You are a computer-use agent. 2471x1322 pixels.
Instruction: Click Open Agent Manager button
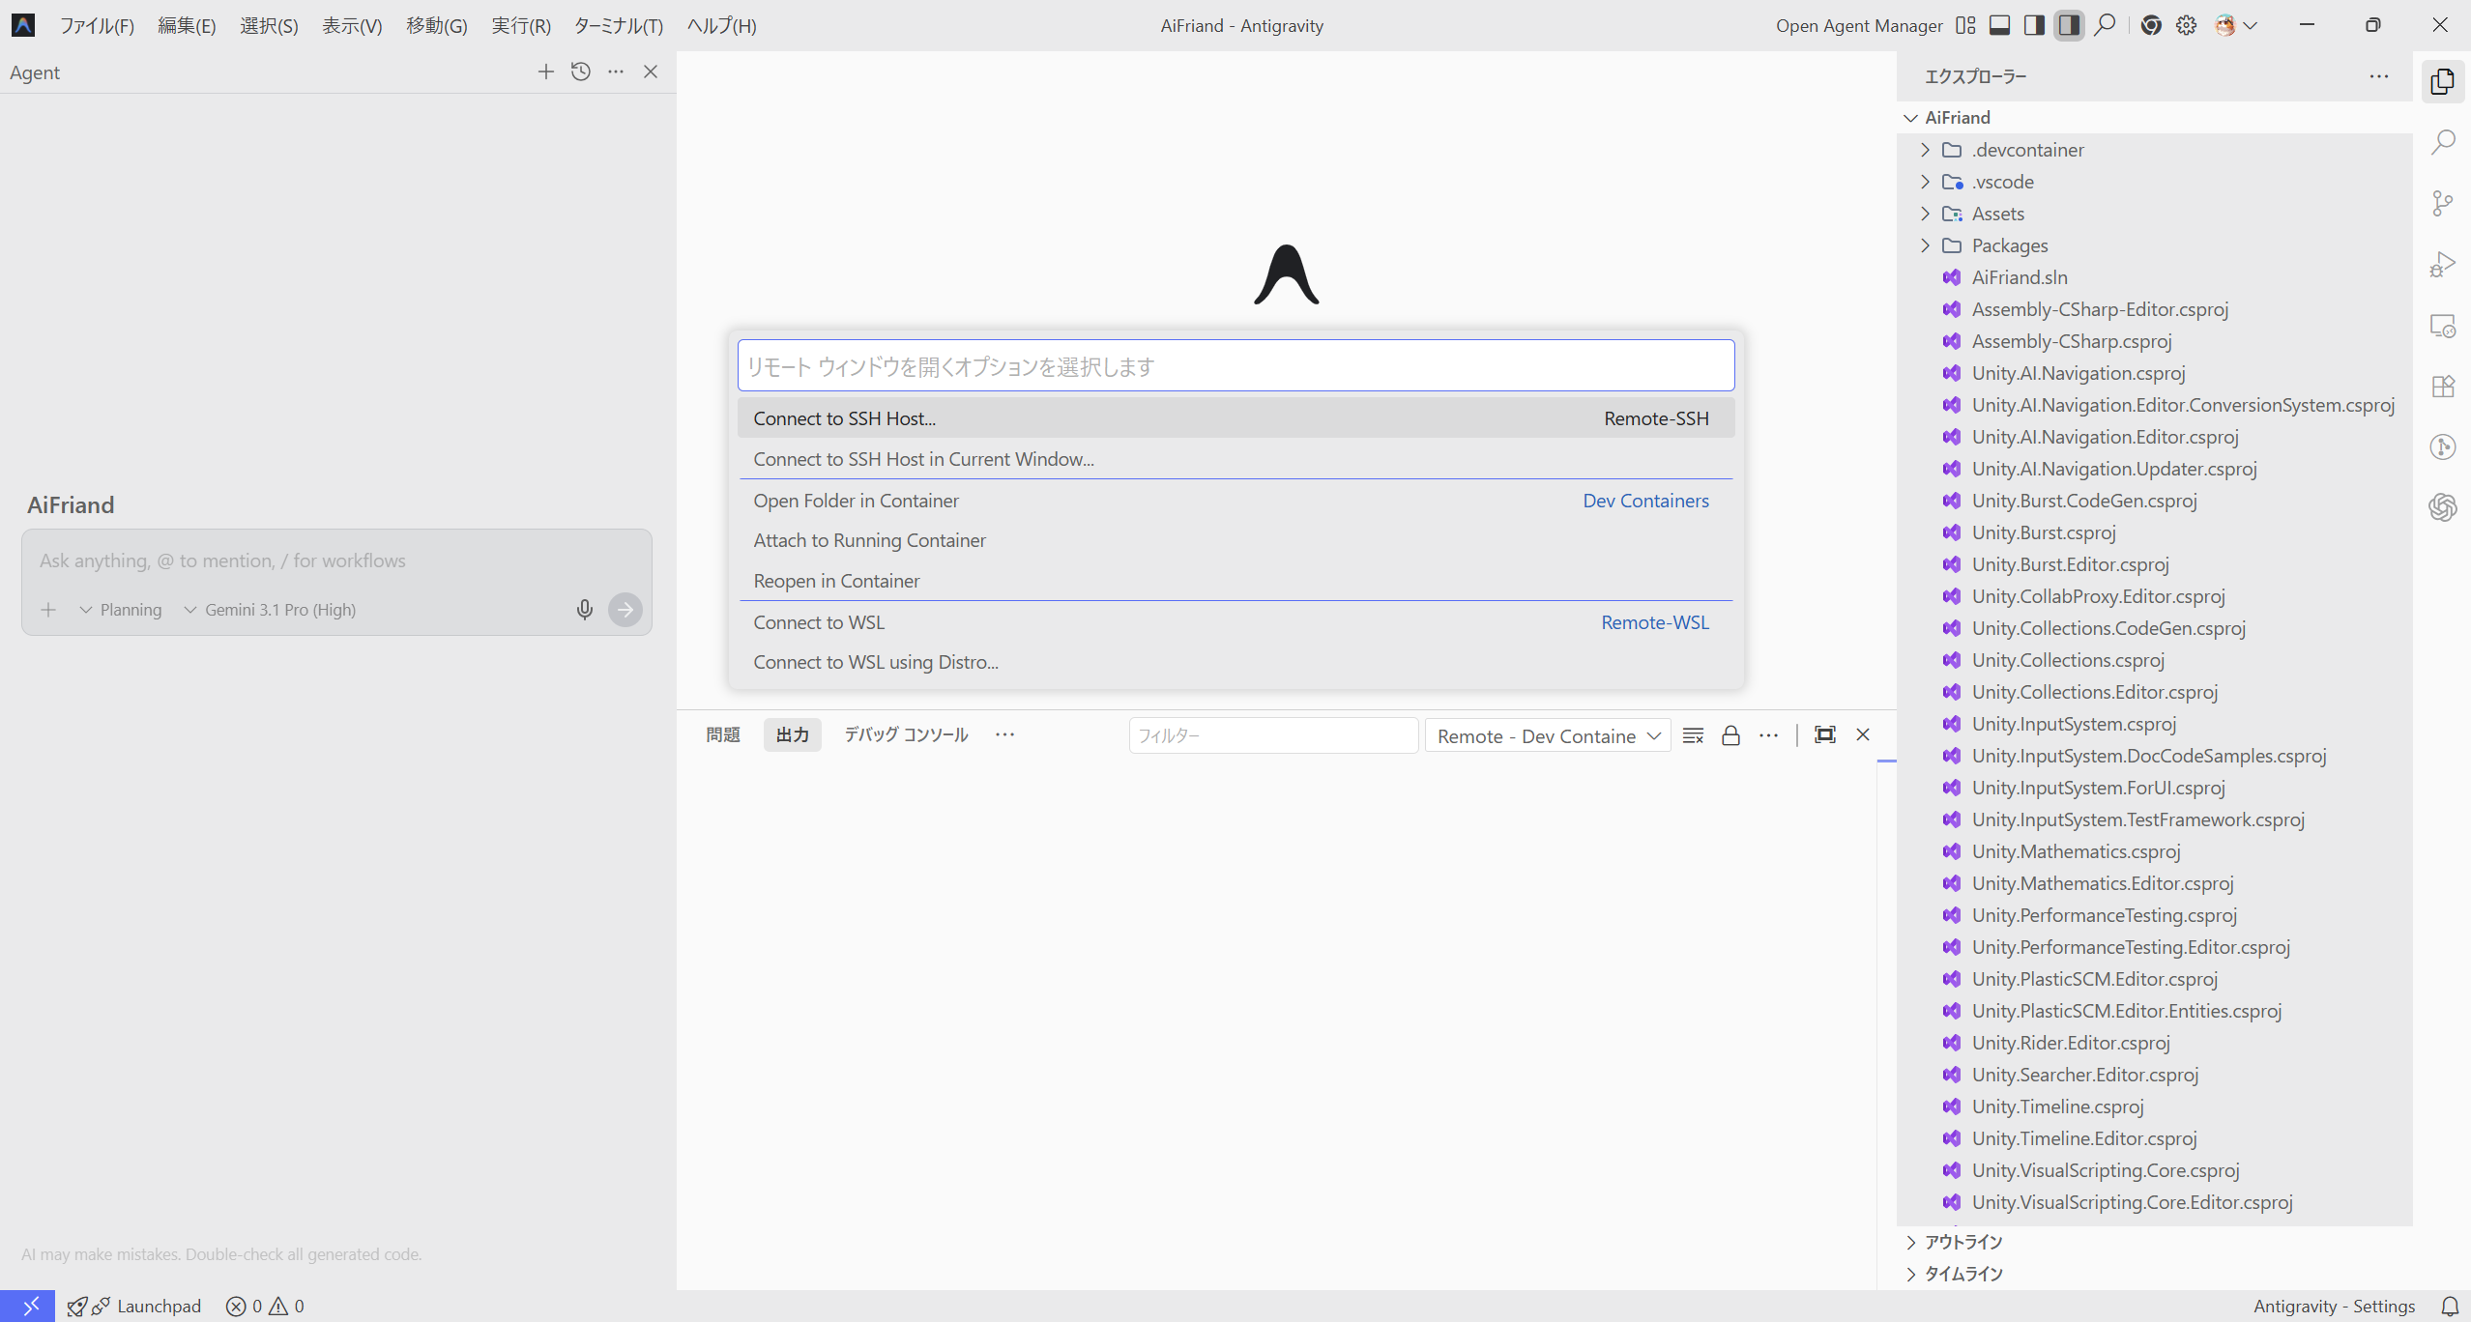point(1858,25)
